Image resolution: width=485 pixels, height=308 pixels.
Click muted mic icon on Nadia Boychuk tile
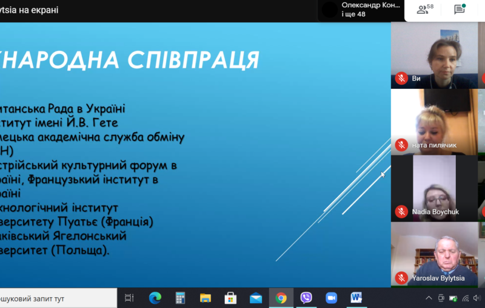point(401,212)
